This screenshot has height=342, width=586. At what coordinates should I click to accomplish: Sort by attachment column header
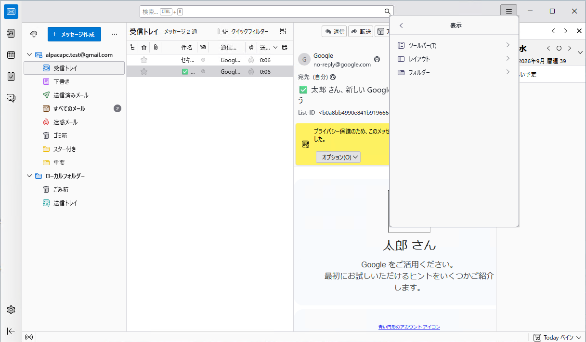156,47
